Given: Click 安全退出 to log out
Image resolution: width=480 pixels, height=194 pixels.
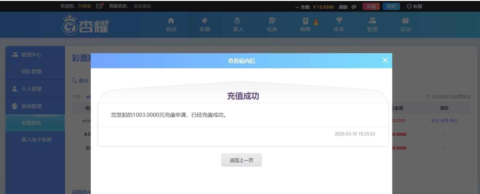Looking at the screenshot, I should coord(142,6).
